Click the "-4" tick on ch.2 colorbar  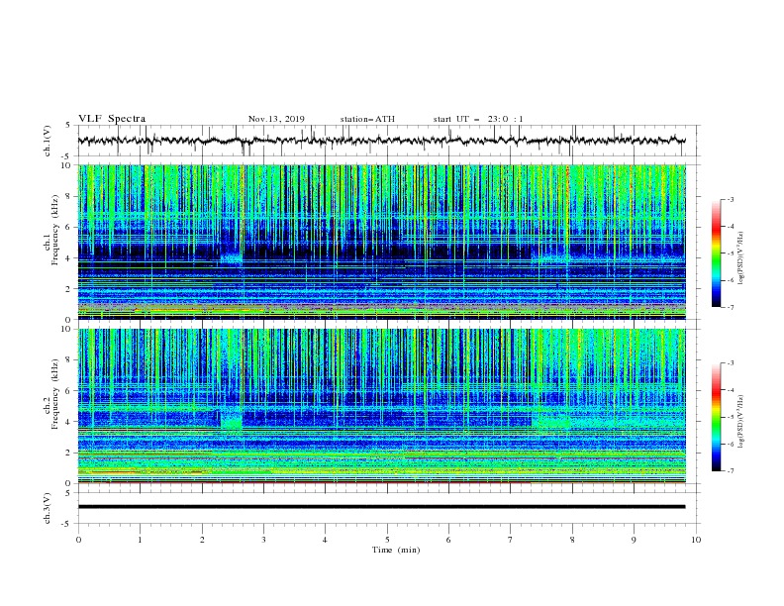730,390
